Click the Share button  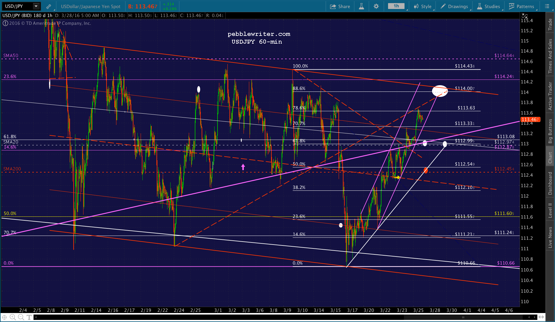click(x=340, y=6)
